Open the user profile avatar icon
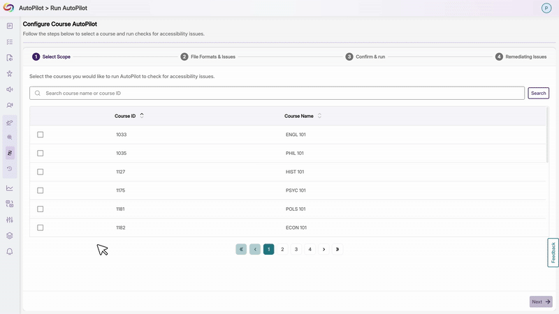 [546, 8]
